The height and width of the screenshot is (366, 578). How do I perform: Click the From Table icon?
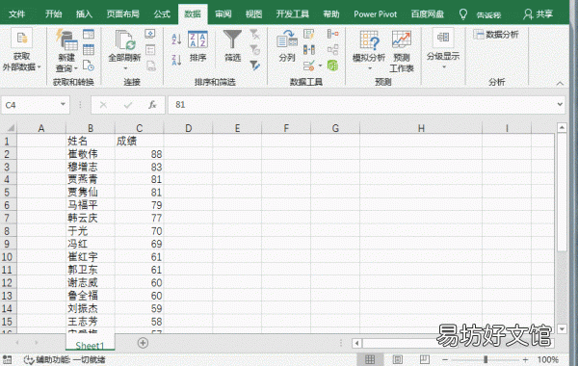pos(89,50)
